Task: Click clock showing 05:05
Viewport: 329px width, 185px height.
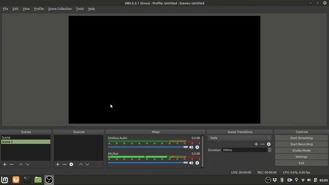Action: (x=323, y=180)
